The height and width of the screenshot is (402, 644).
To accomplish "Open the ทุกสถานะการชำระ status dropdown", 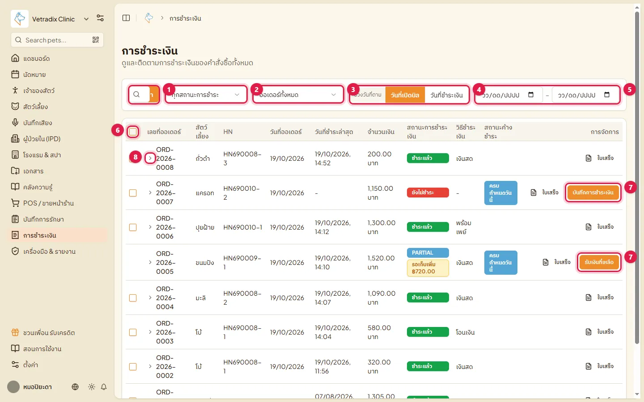I will (x=206, y=95).
